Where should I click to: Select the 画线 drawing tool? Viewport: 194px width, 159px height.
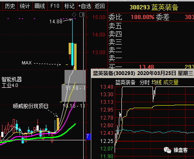coord(40,6)
